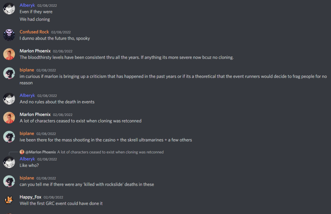Image resolution: width=331 pixels, height=214 pixels.
Task: Click Marlon Phoenix username above "bloodthirsty levels" message
Action: coord(35,51)
